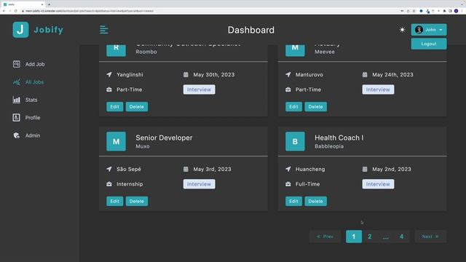
Task: Select the Jobify browser tab
Action: 23,4
